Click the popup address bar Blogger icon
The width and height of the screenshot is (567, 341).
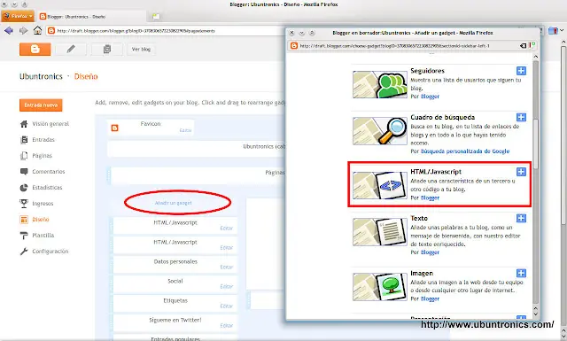point(294,46)
